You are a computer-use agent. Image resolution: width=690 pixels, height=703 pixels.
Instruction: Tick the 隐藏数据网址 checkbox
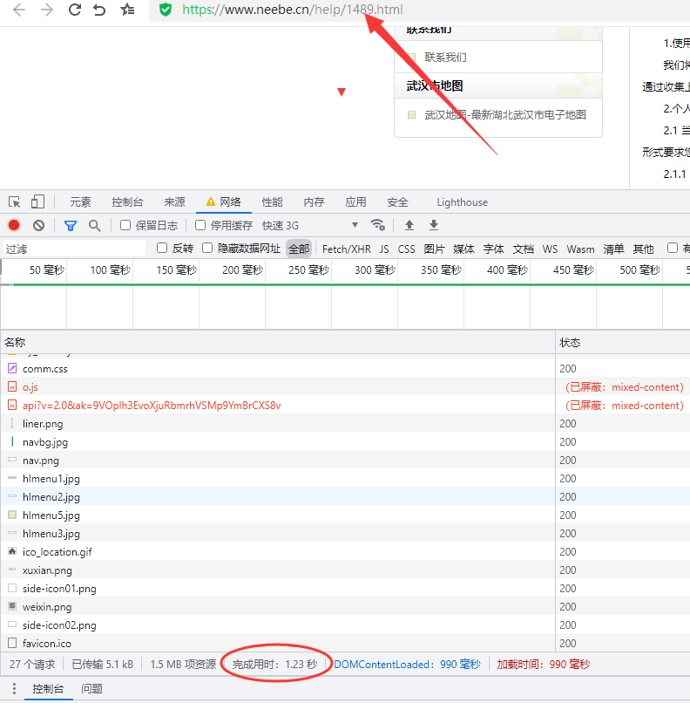click(x=207, y=249)
